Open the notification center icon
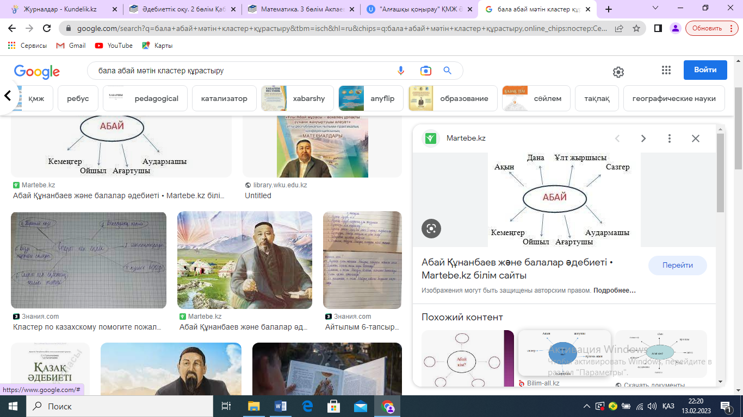This screenshot has height=417, width=743. (x=726, y=406)
